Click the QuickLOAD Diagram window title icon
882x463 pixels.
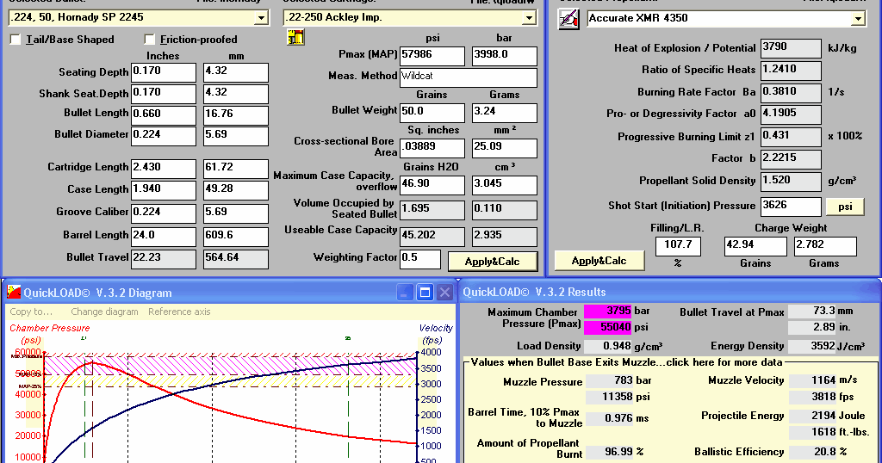pos(14,293)
